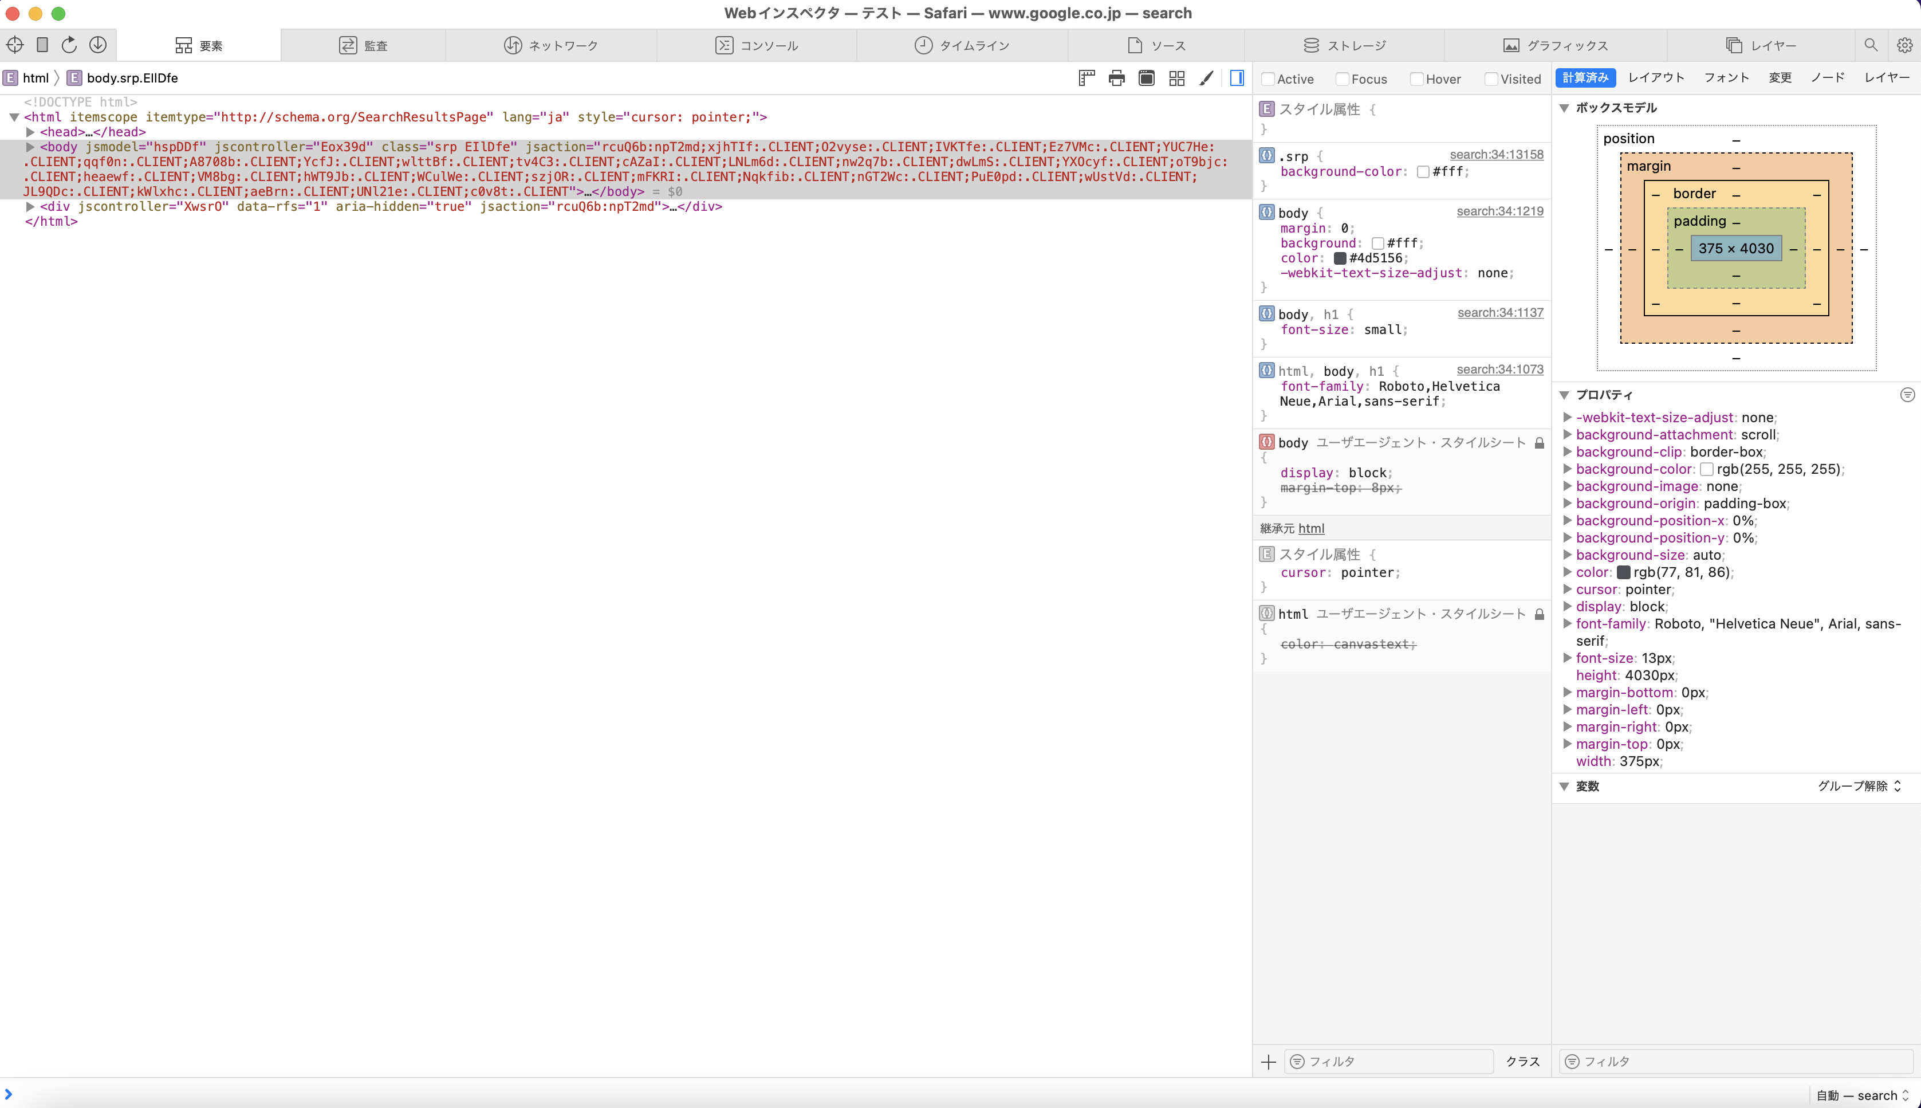Open the ネットワーク tab

coord(551,46)
